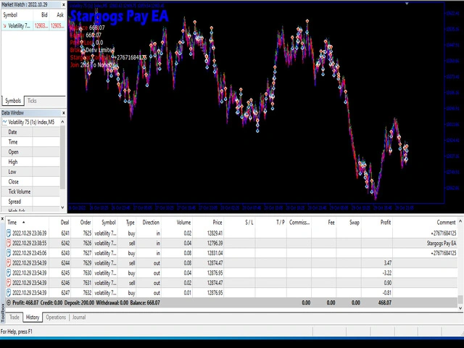
Task: Click the sell deal icon for deal 6242
Action: pos(9,243)
